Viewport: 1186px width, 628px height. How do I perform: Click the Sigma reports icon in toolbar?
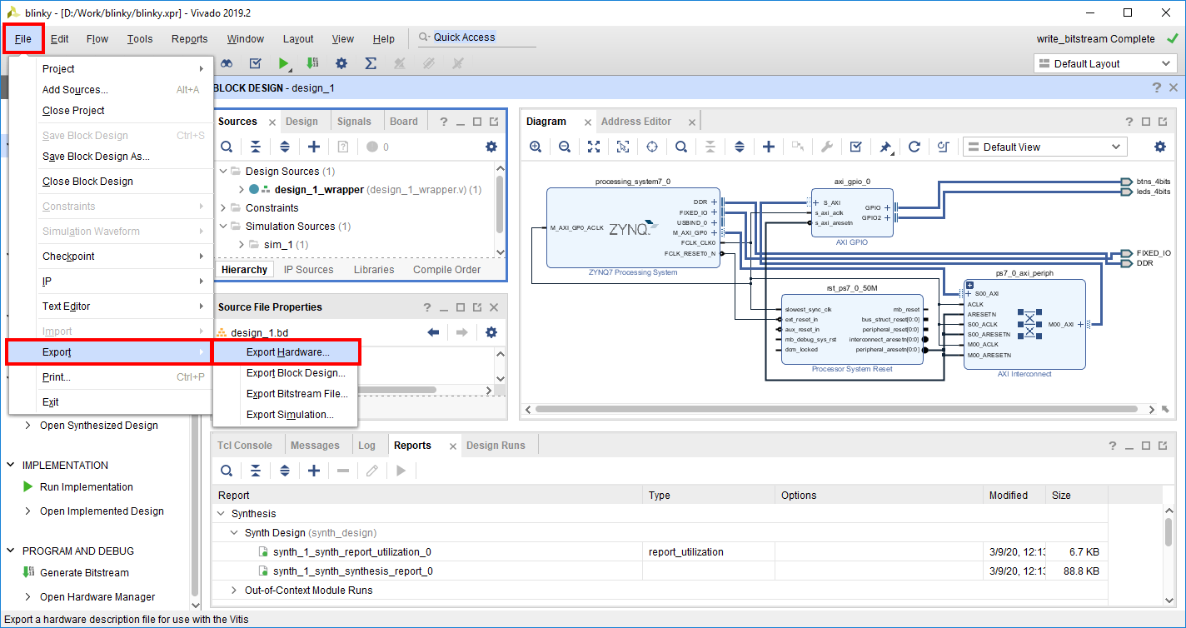click(371, 63)
